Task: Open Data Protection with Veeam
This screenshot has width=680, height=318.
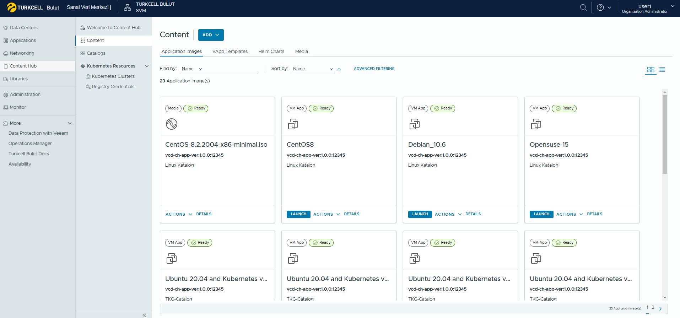Action: [x=38, y=133]
